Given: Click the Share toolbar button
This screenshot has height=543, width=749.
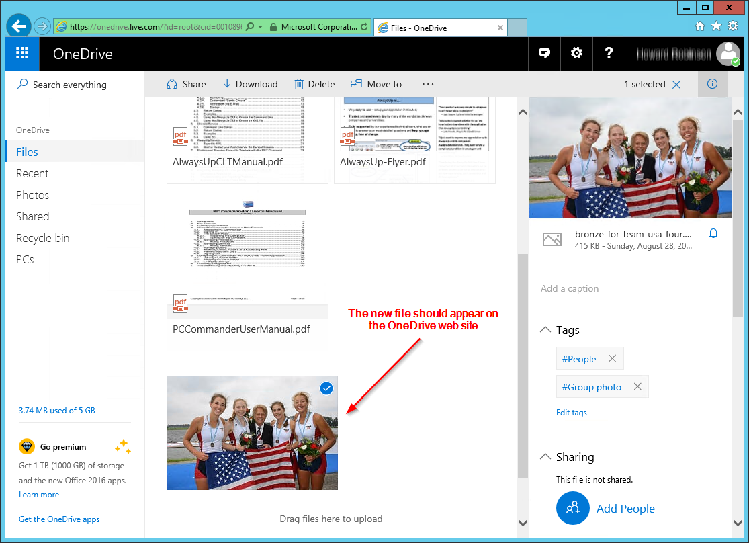Looking at the screenshot, I should tap(186, 84).
